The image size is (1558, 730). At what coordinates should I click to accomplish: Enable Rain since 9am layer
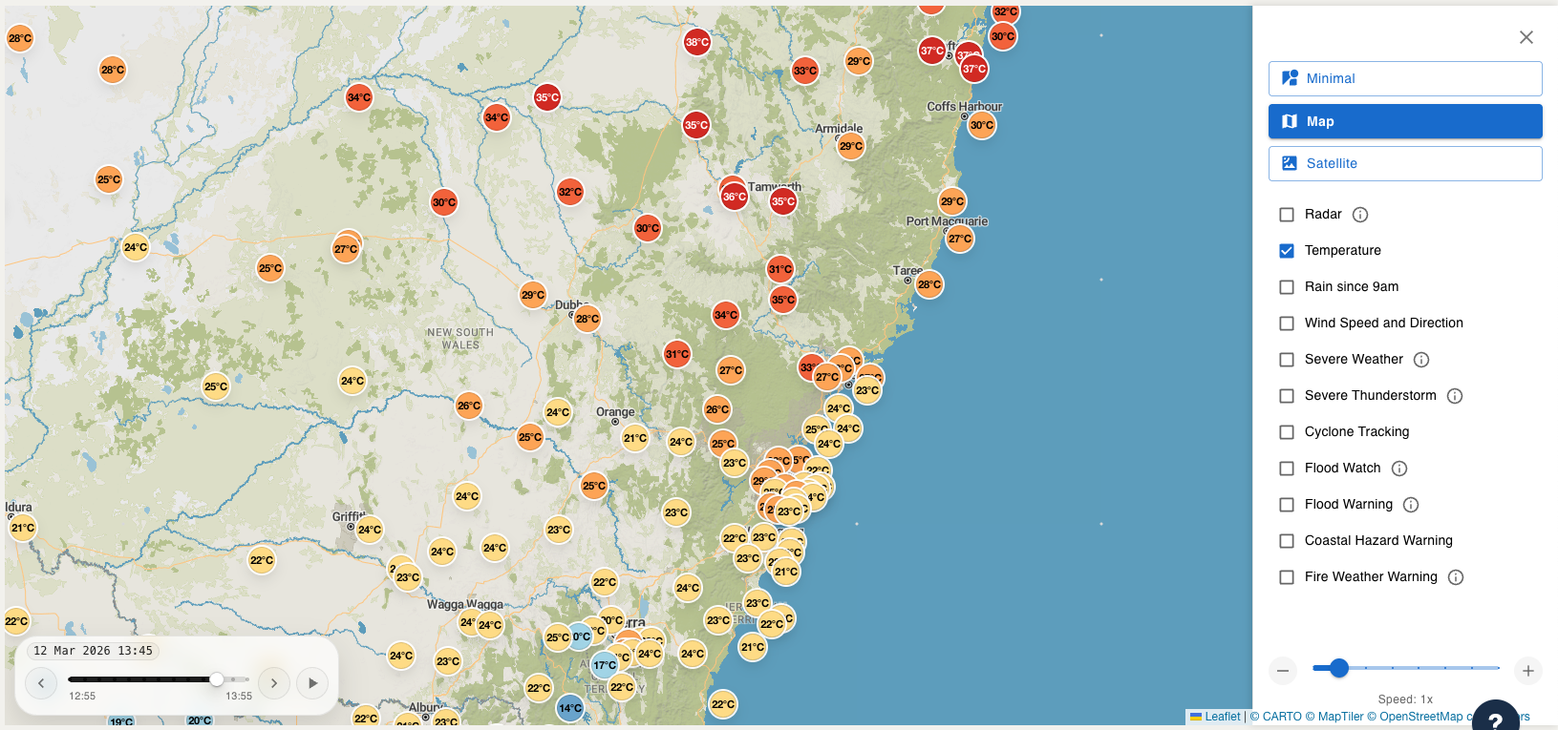pos(1287,287)
